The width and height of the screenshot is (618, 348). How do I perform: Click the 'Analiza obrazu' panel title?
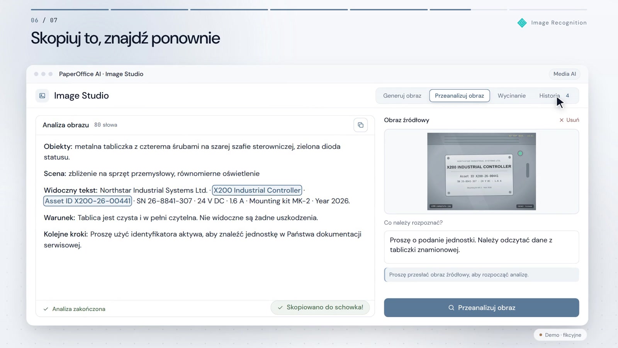coord(66,125)
